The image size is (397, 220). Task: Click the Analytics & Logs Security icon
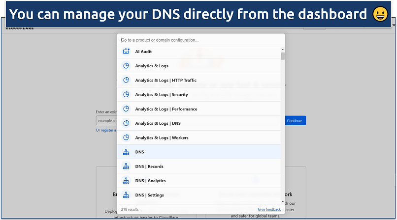pyautogui.click(x=126, y=94)
